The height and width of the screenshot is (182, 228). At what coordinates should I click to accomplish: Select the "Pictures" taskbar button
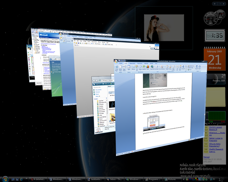[x=171, y=179]
